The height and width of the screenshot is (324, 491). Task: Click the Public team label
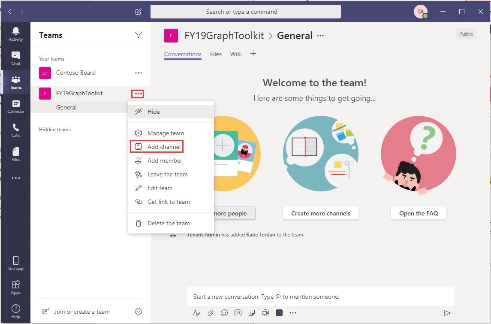coord(466,33)
